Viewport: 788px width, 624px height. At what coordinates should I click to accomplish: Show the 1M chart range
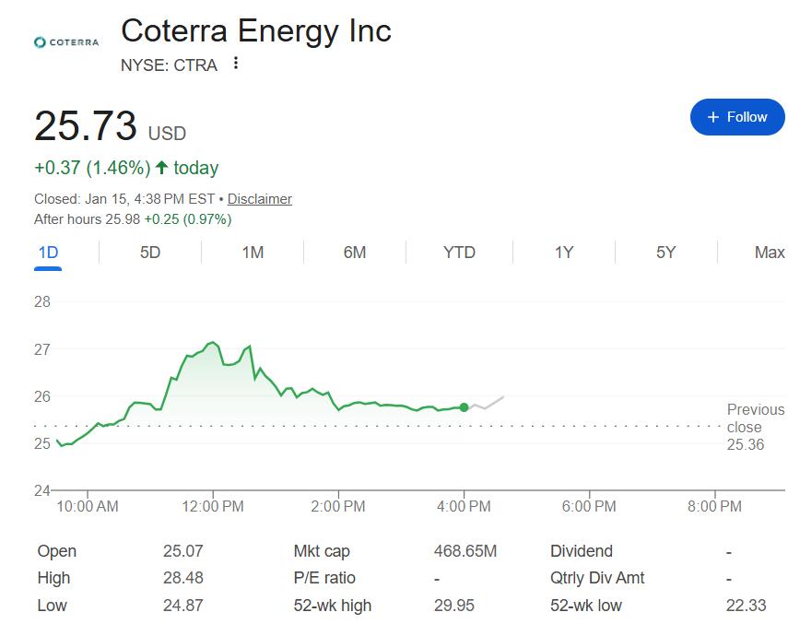(x=253, y=253)
